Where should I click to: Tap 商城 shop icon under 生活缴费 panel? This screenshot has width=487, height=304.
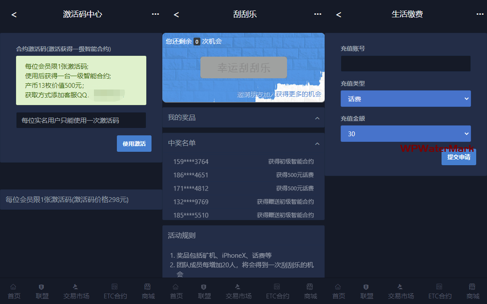click(473, 291)
